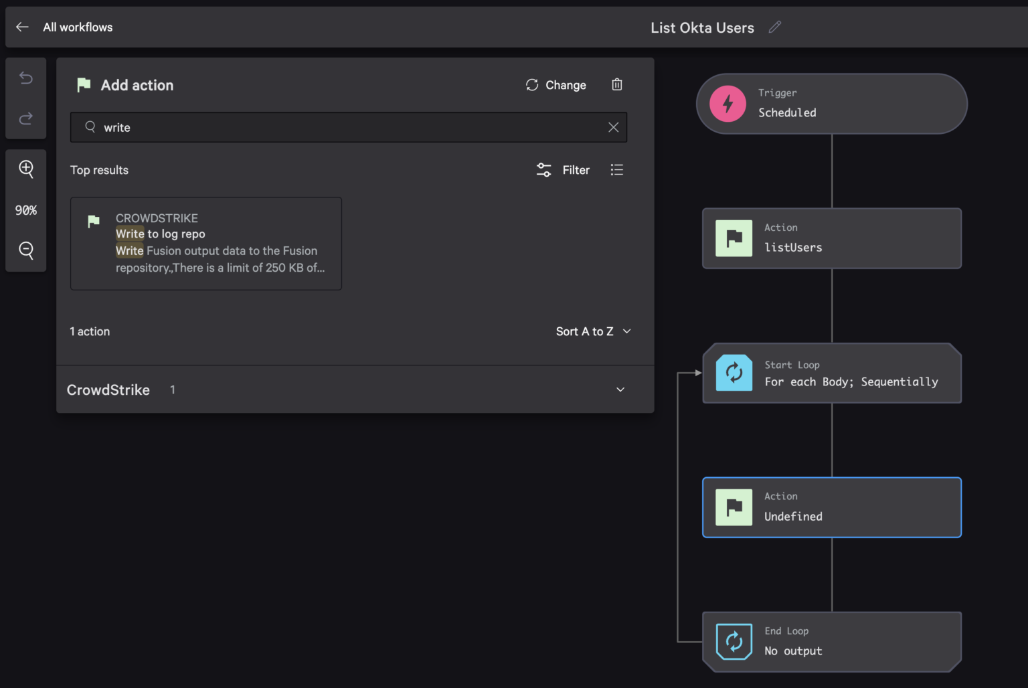The image size is (1028, 688).
Task: Click the undo arrow icon
Action: pos(25,78)
